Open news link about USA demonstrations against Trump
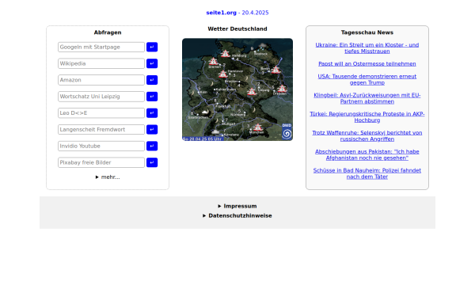Screen dimensions: 475x297 click(367, 79)
